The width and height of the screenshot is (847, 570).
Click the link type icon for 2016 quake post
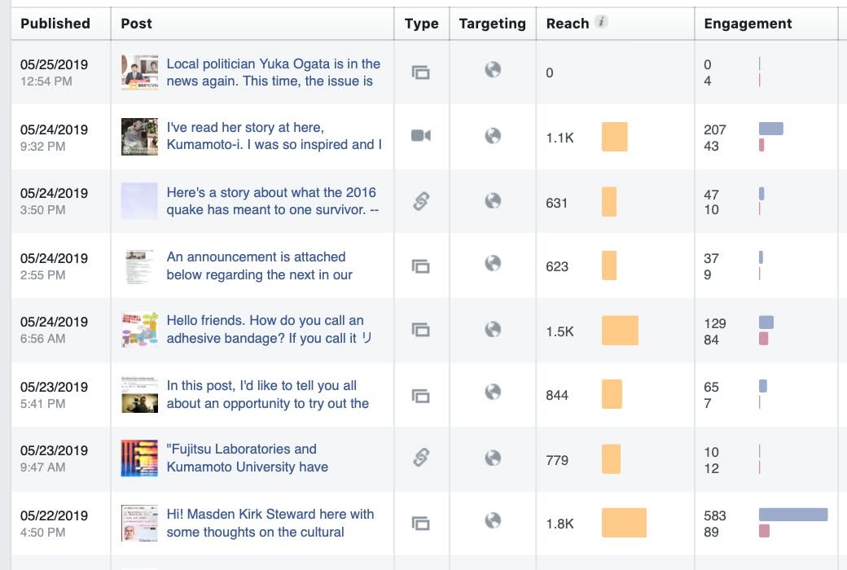click(420, 200)
